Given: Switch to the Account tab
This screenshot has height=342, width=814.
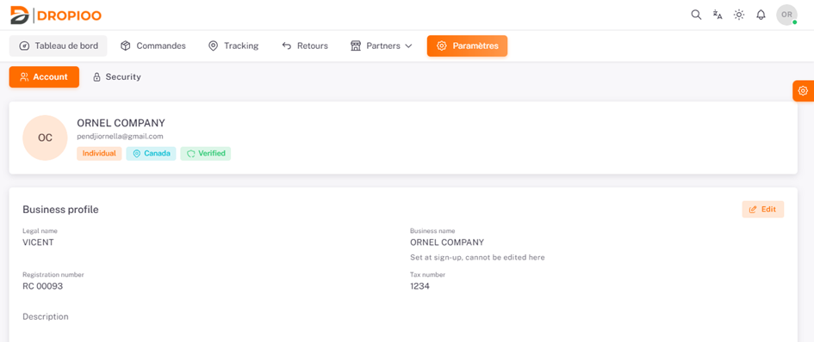Looking at the screenshot, I should tap(44, 76).
